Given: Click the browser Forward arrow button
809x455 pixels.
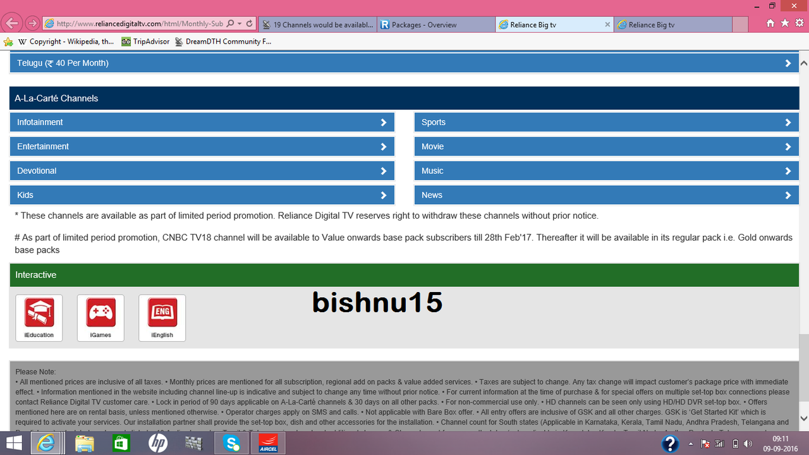Looking at the screenshot, I should click(32, 24).
